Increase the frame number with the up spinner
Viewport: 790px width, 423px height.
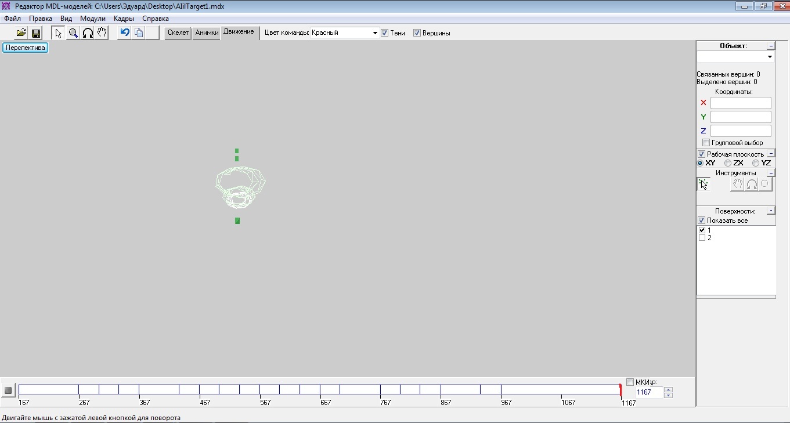coord(668,389)
